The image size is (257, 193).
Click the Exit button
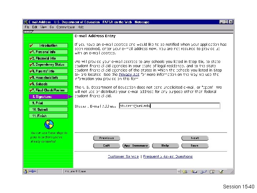click(x=106, y=145)
